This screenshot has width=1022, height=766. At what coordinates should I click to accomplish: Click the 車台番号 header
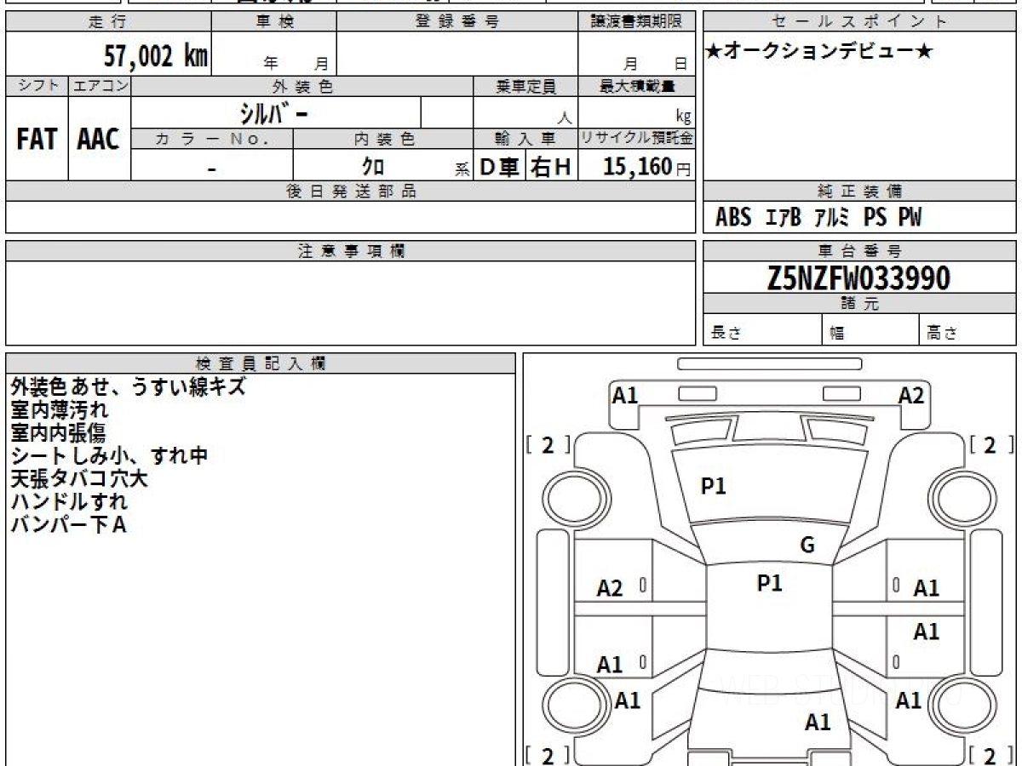pos(859,251)
